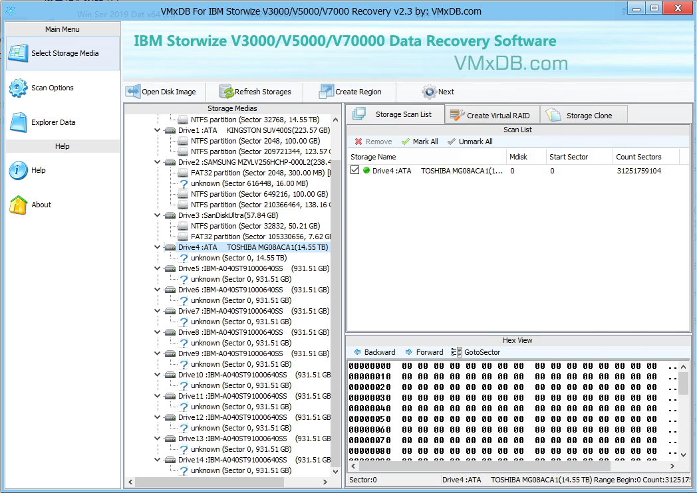The height and width of the screenshot is (493, 697).
Task: Collapse the Drive1 KINGSTON tree node
Action: pyautogui.click(x=157, y=130)
